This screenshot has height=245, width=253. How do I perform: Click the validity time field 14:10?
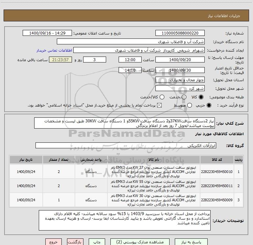coord(130,70)
